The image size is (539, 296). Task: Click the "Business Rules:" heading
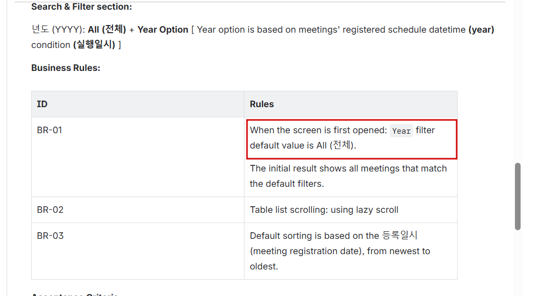pyautogui.click(x=65, y=68)
